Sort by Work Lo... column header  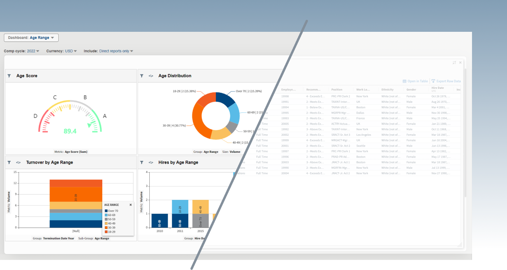(x=363, y=90)
